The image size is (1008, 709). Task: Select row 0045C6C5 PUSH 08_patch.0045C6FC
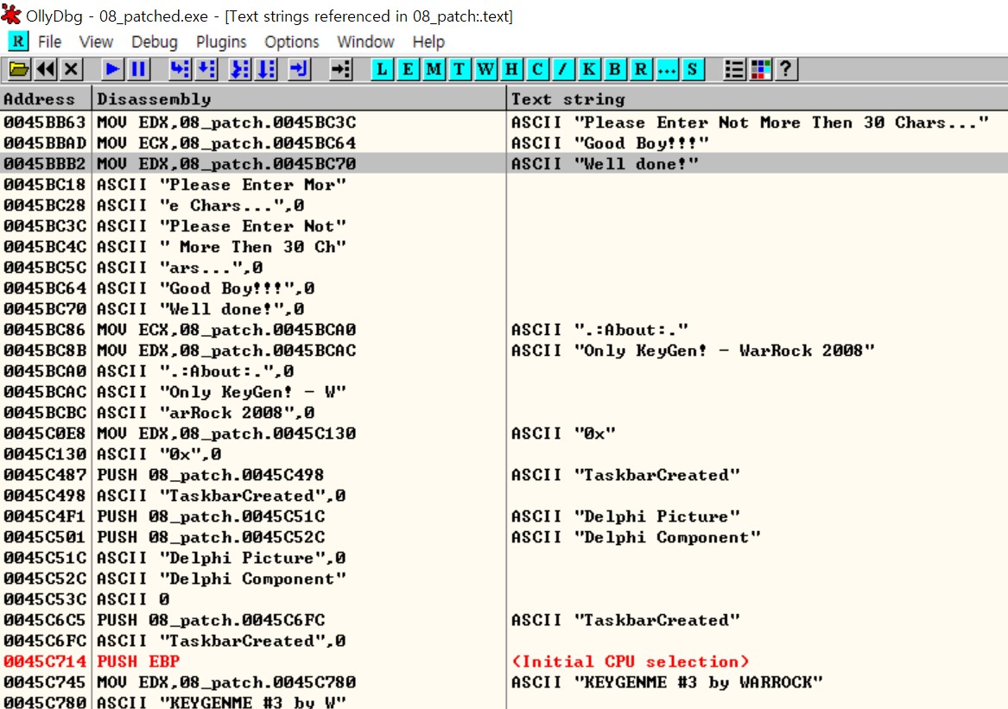(x=504, y=620)
